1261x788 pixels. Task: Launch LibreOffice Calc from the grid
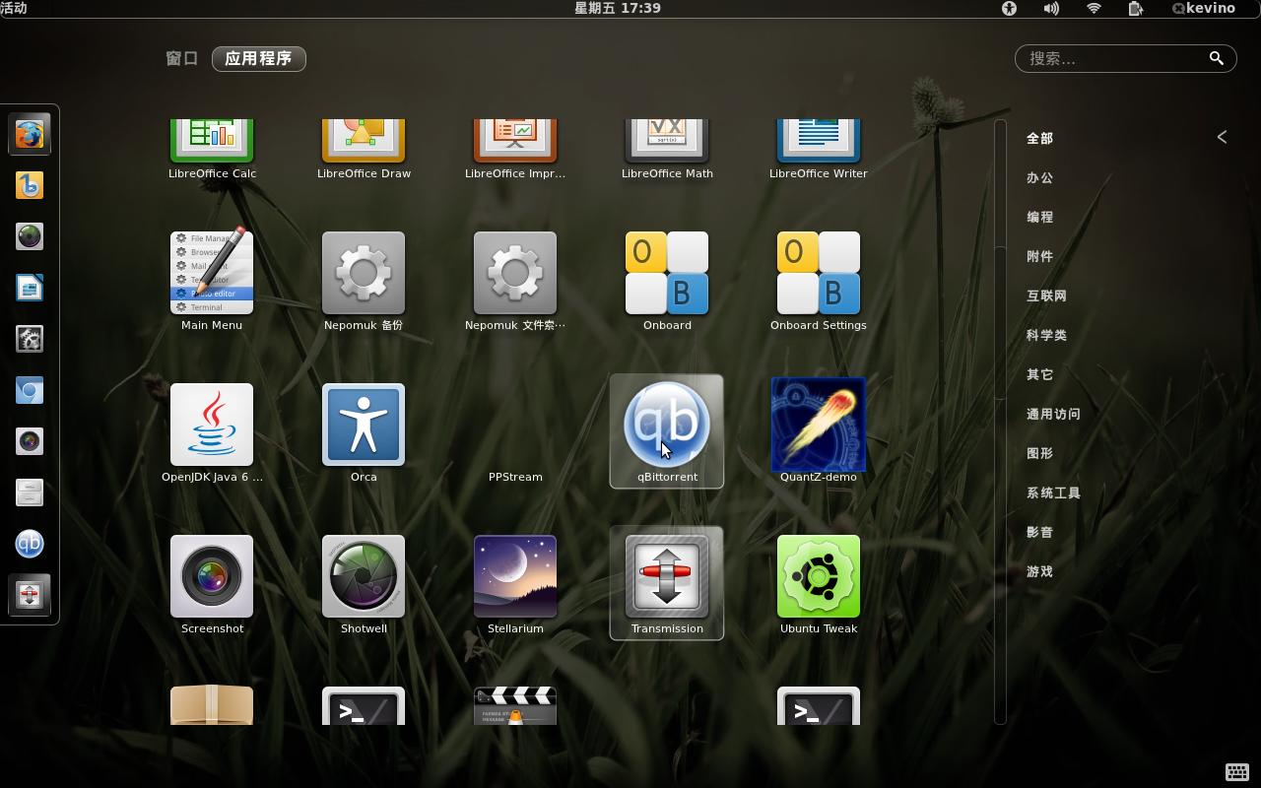coord(212,148)
